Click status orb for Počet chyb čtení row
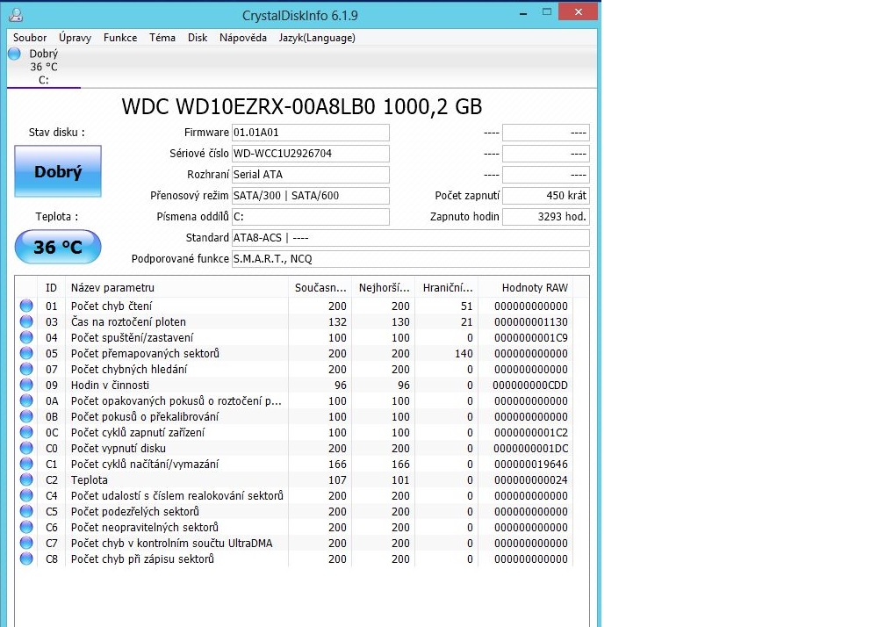The height and width of the screenshot is (627, 885). tap(26, 306)
